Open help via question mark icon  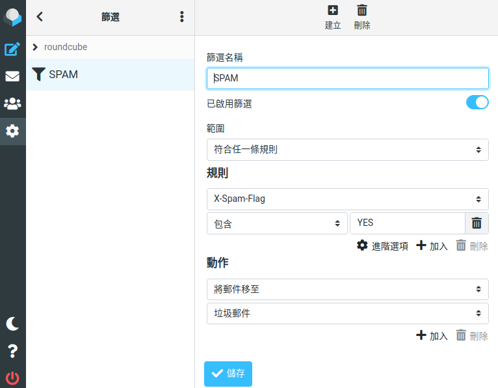[12, 351]
